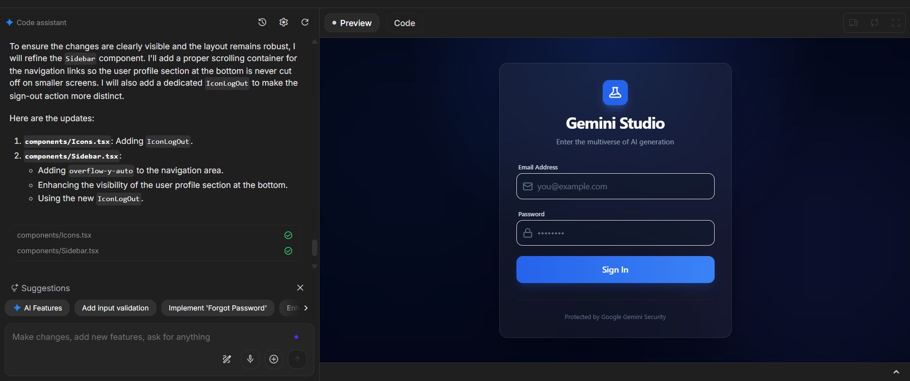Select Implement 'Forgot Password' suggestion

click(218, 308)
